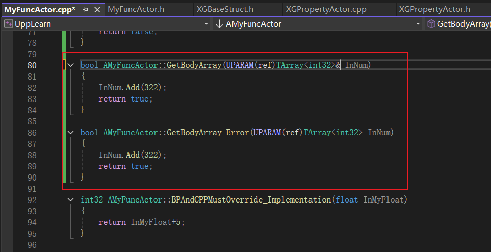This screenshot has width=491, height=252.
Task: Collapse the GetBodyArray function block
Action: [x=71, y=65]
